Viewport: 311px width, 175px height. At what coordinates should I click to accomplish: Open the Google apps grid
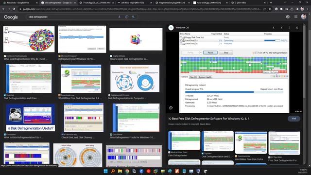tap(296, 17)
